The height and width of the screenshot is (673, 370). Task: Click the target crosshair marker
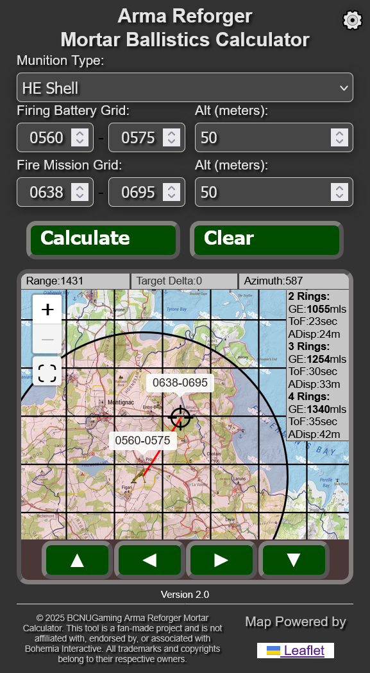(180, 417)
